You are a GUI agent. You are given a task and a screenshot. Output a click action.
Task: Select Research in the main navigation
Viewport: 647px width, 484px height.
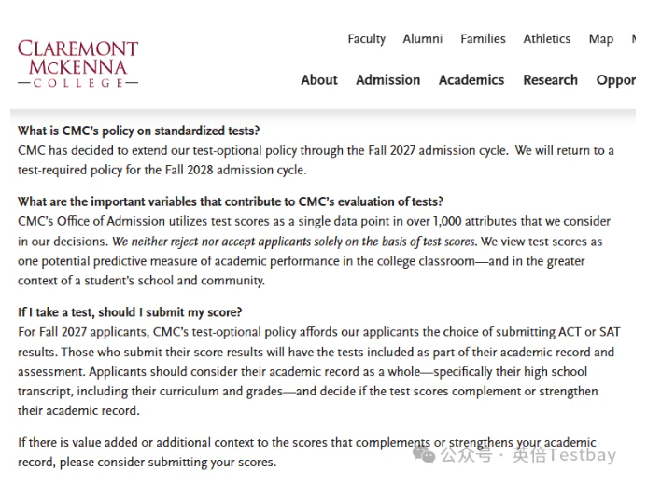click(x=550, y=80)
